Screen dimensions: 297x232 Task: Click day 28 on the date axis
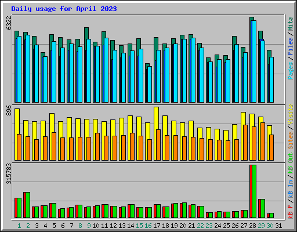(x=252, y=226)
